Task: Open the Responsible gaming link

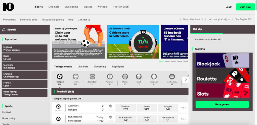Action: tap(53, 19)
